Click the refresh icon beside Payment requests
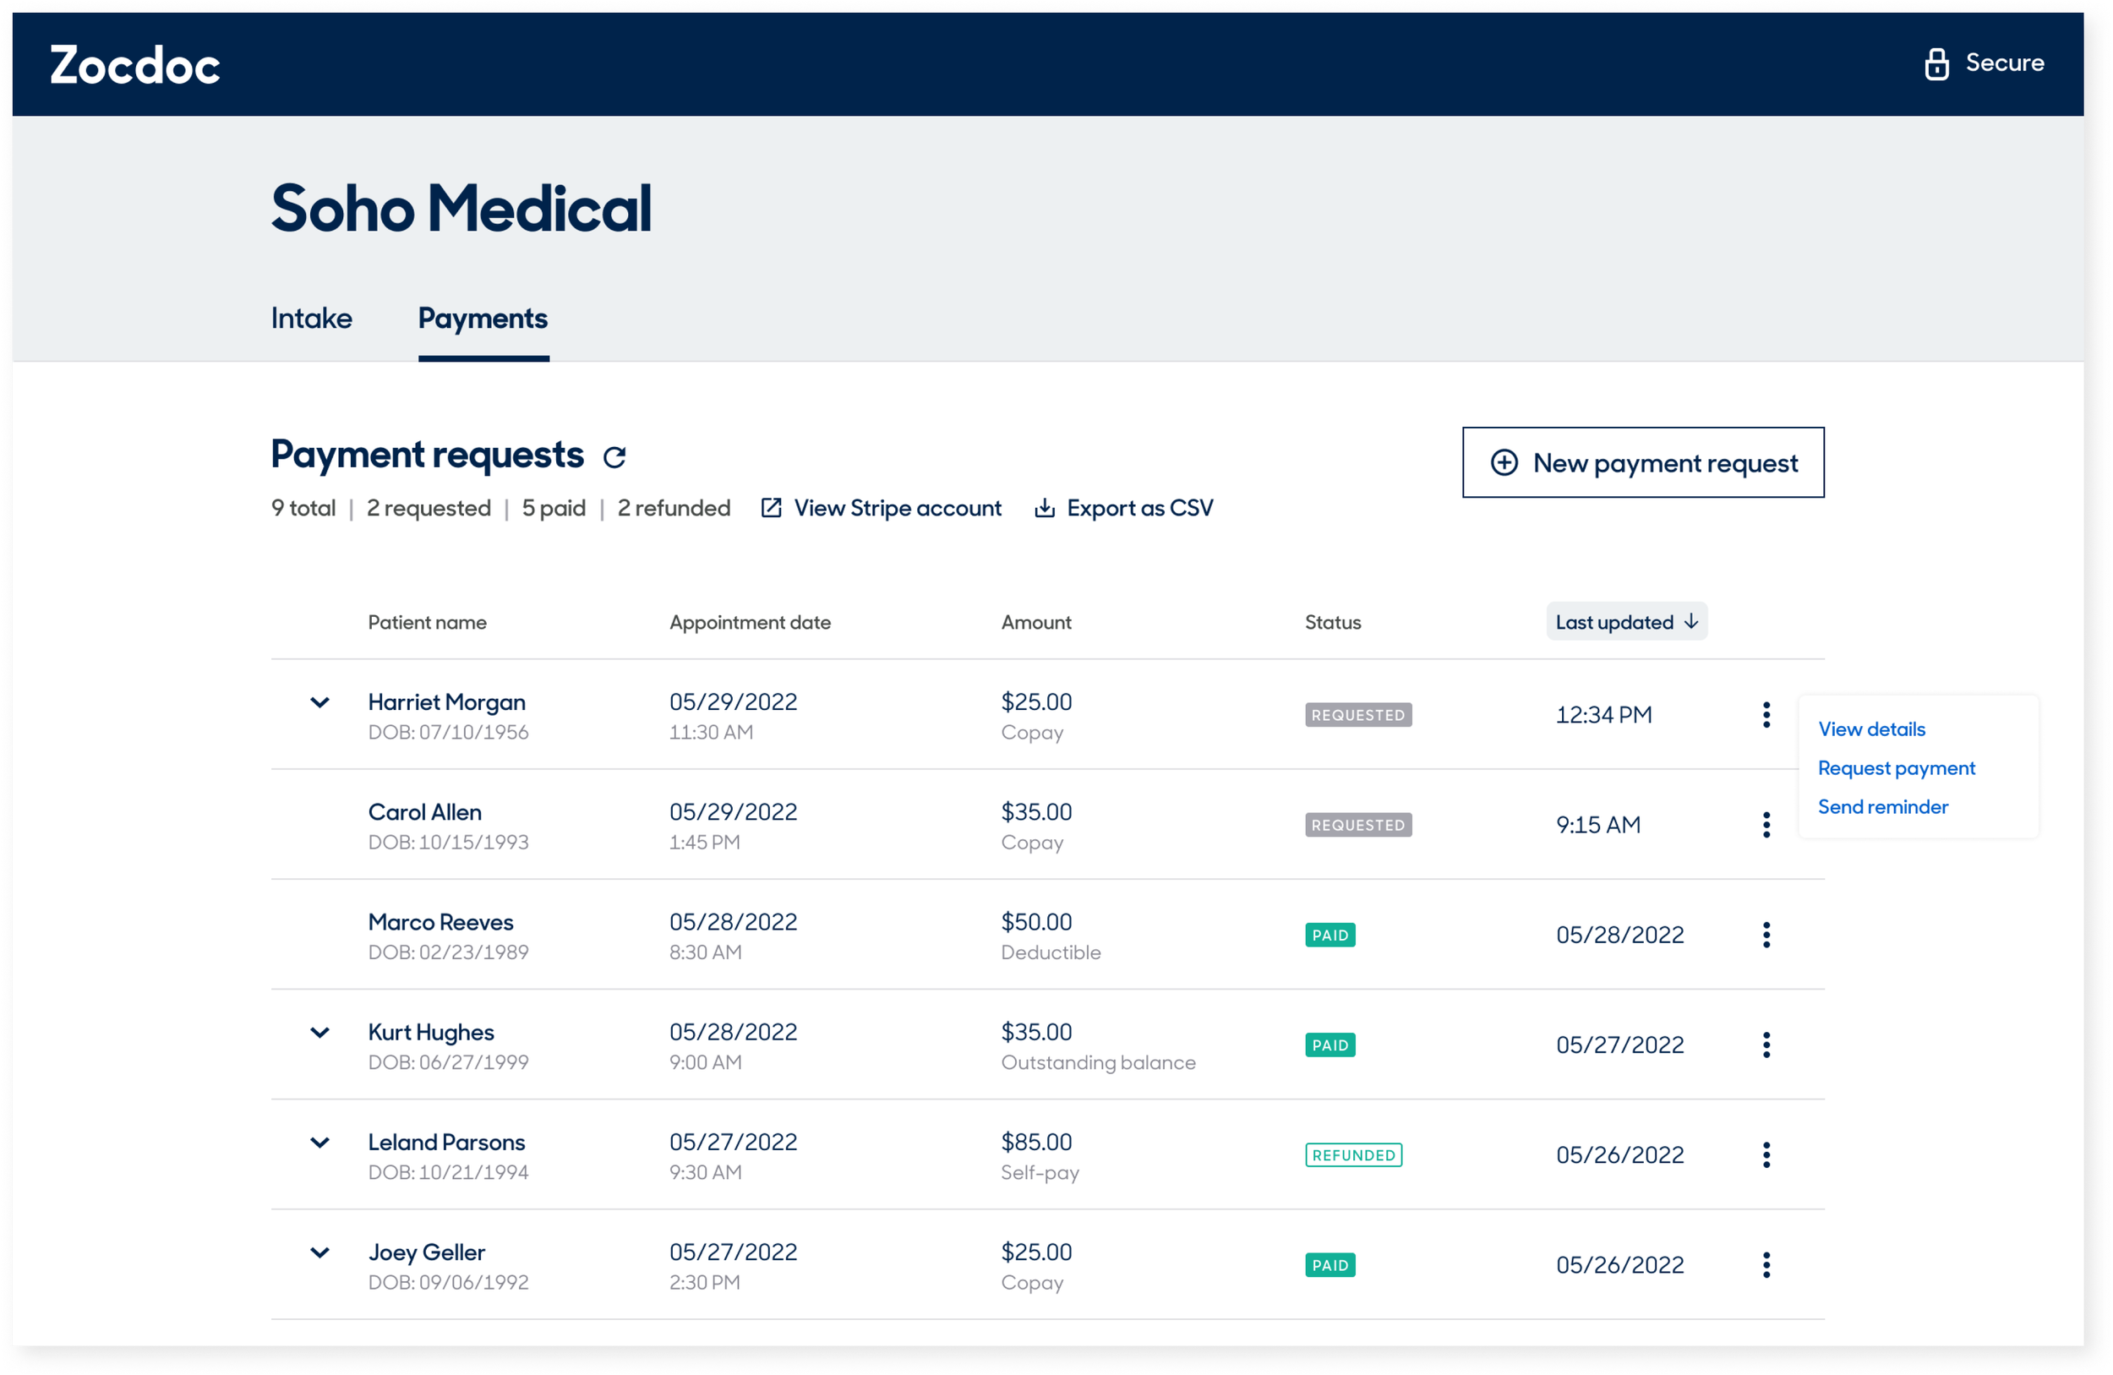 point(614,457)
